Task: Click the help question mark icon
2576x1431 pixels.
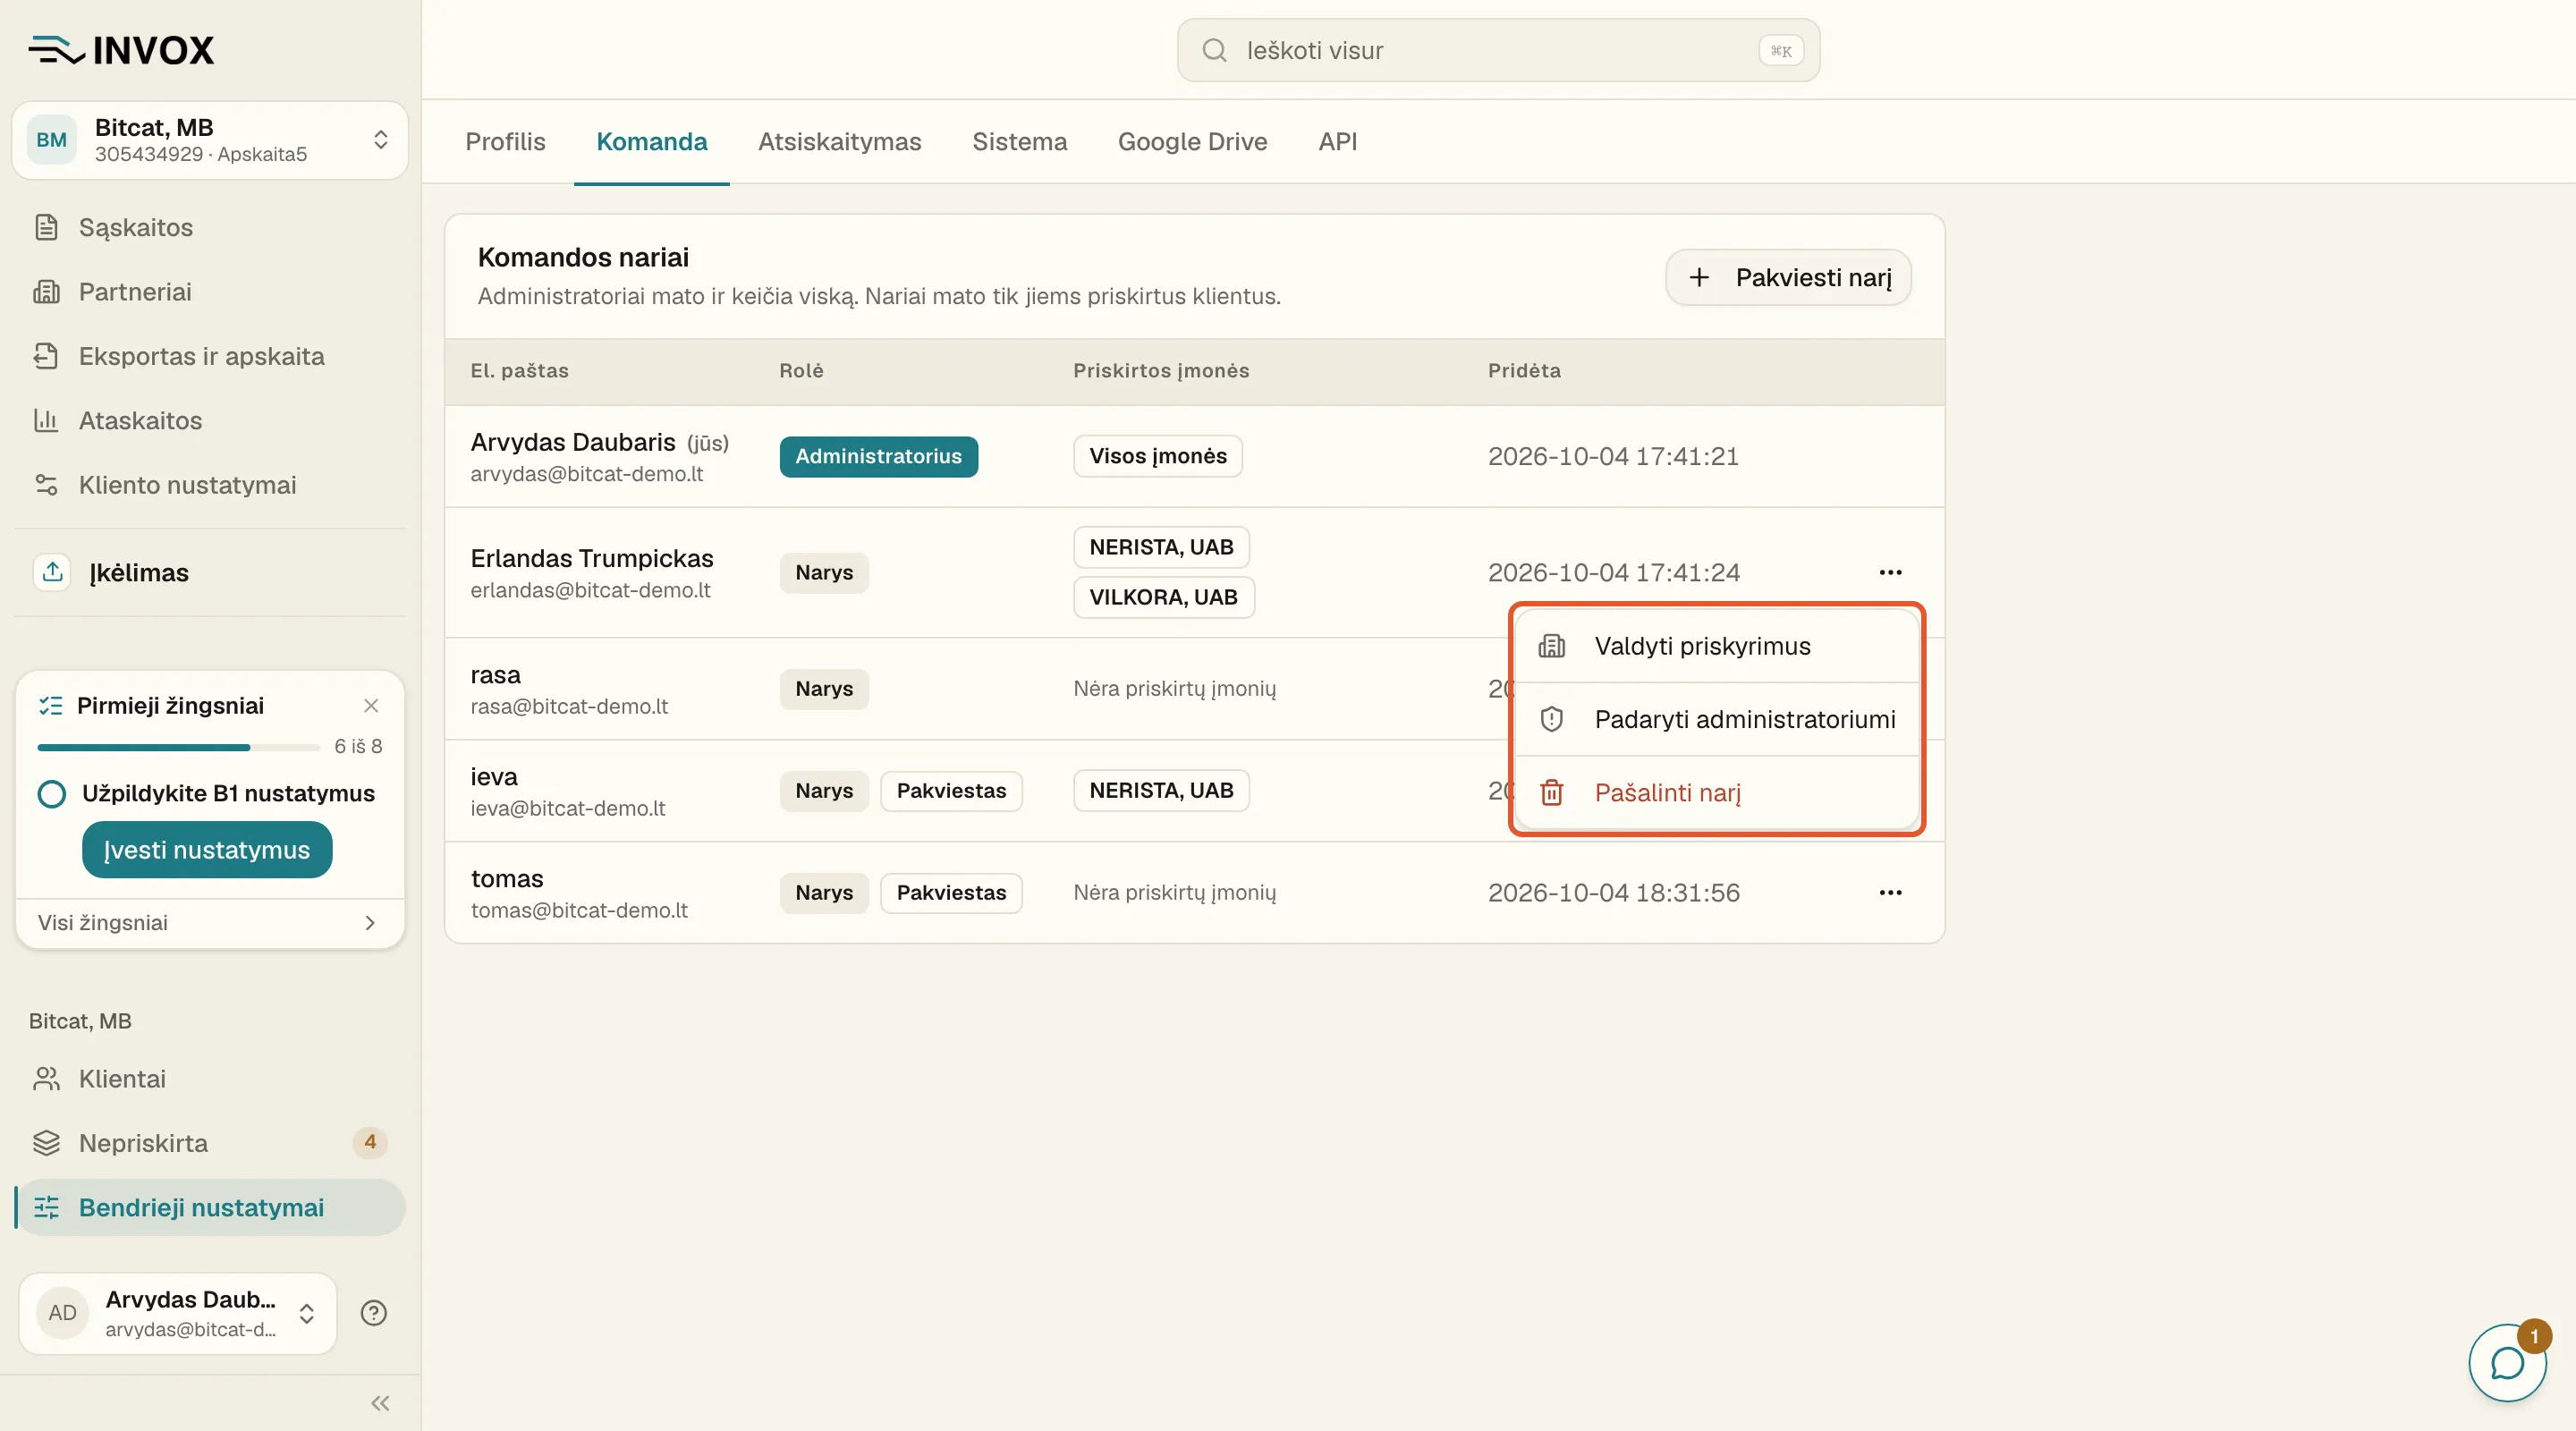Action: [x=374, y=1313]
